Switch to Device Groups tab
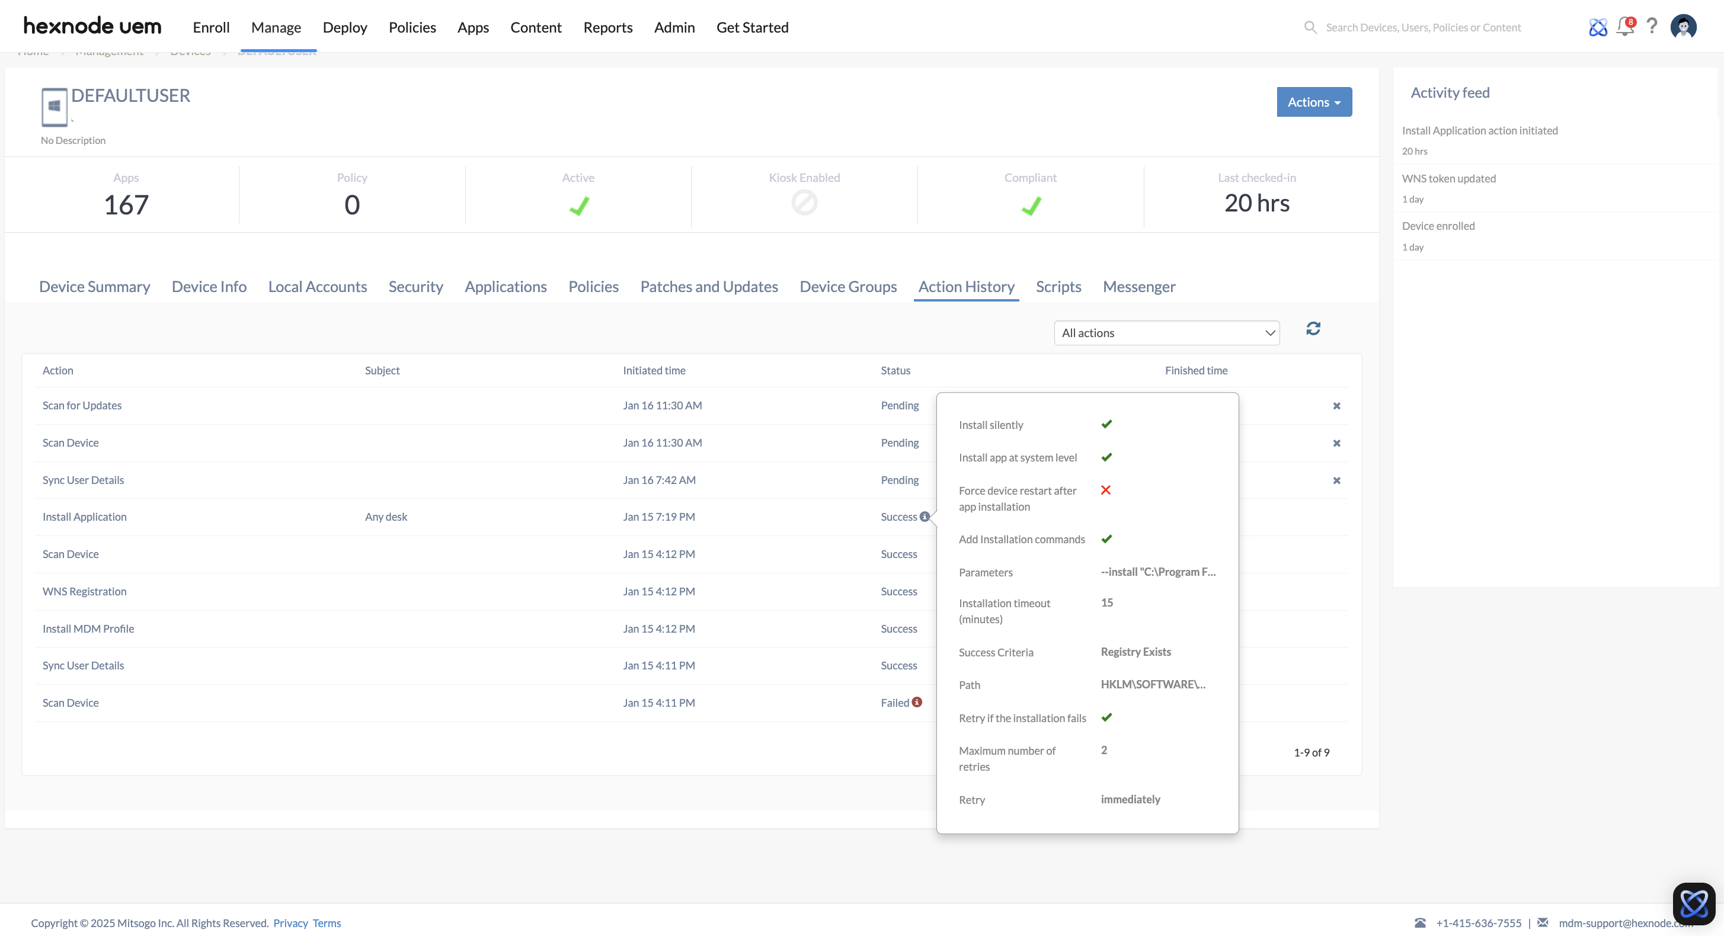 pyautogui.click(x=848, y=286)
